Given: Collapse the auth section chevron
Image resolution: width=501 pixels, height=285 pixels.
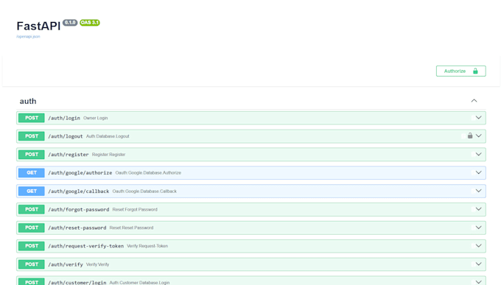Looking at the screenshot, I should [x=474, y=101].
